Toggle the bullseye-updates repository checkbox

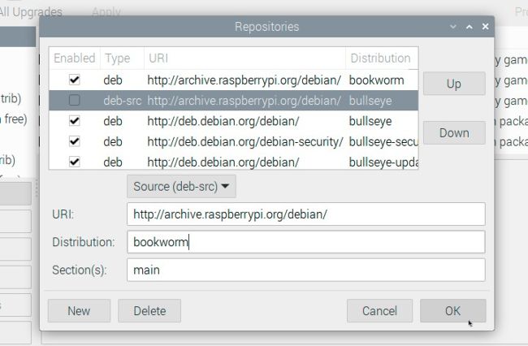(x=75, y=162)
